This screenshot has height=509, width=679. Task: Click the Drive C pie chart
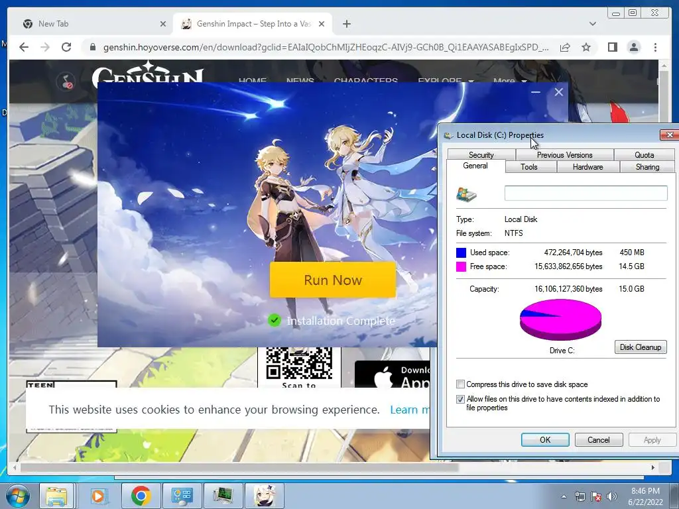point(560,319)
